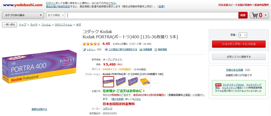Click the 画像を拡大する enlarge image link
Screen dimensions: 271x116
[39, 109]
